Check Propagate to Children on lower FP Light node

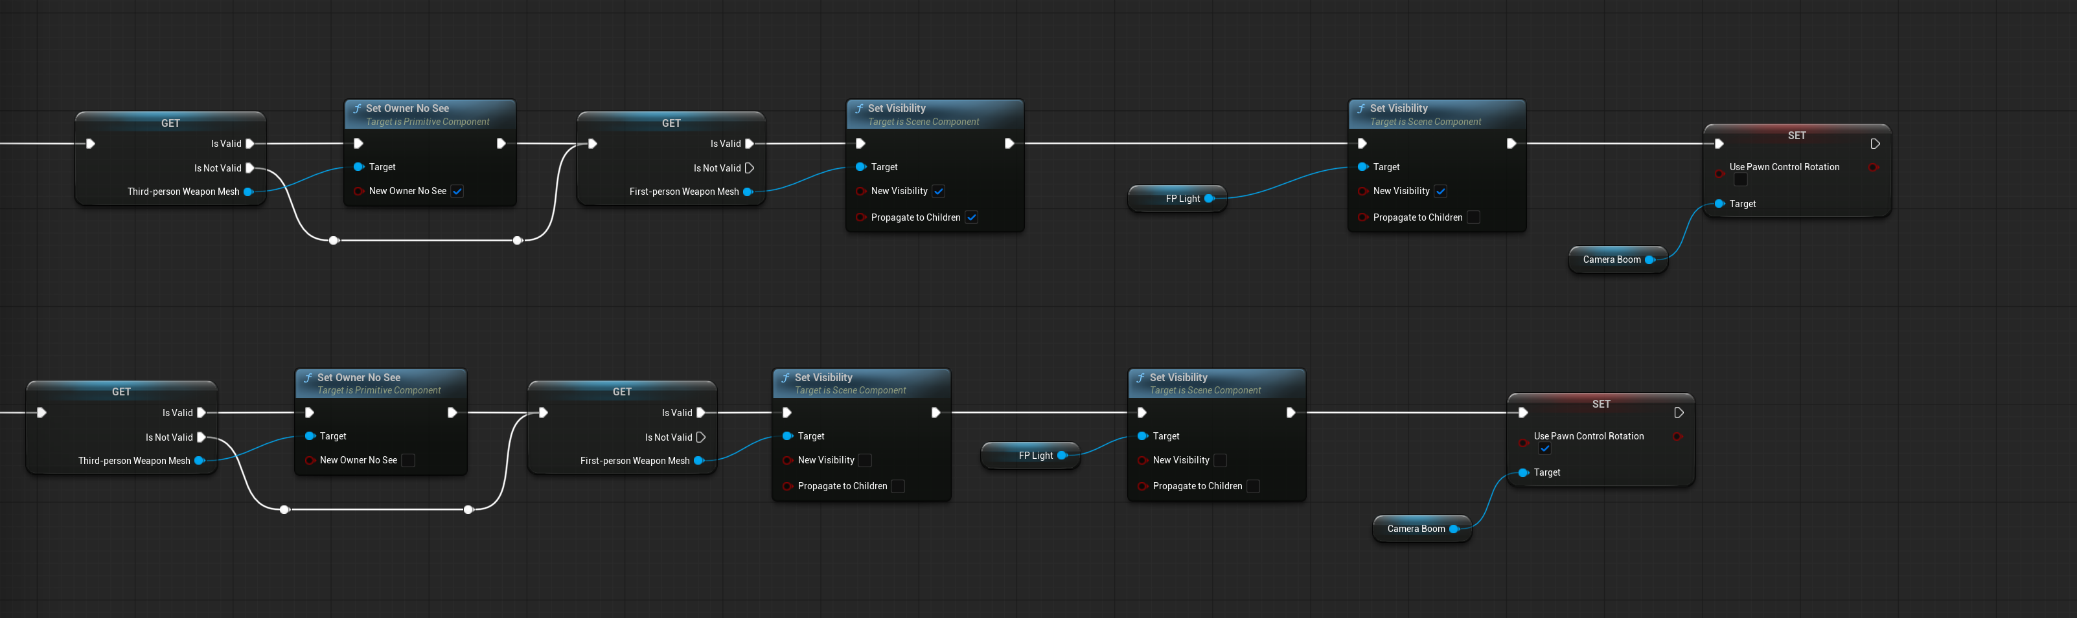(x=1254, y=486)
